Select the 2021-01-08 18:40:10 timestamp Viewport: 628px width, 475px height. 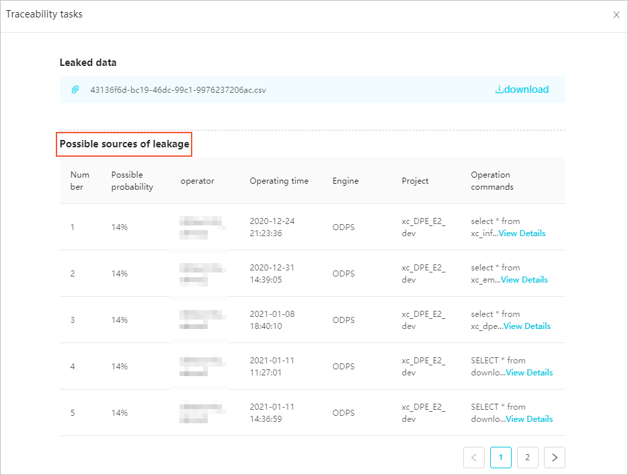click(x=272, y=320)
